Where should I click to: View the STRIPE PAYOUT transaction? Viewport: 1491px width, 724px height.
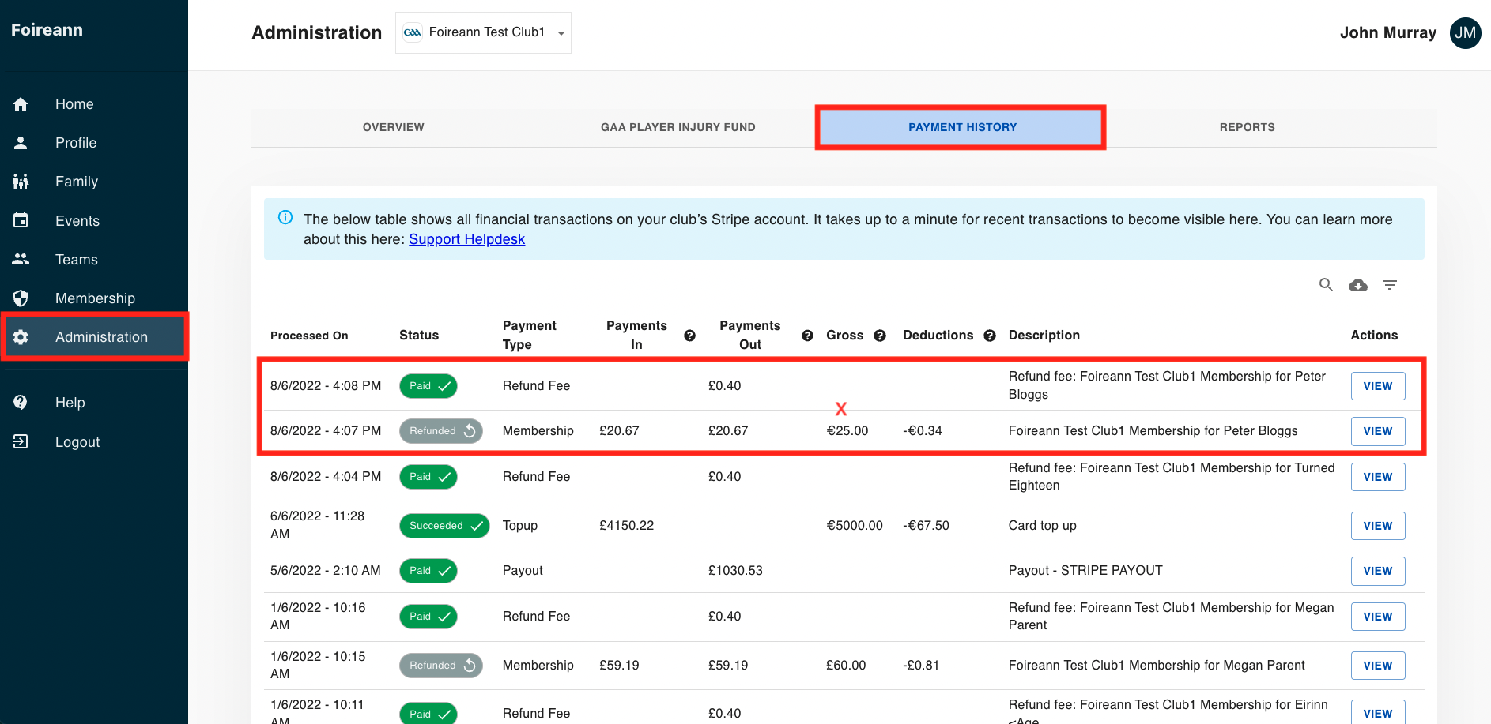click(1378, 571)
